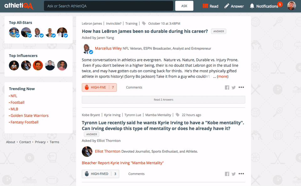This screenshot has width=301, height=186.
Task: Click the Ask or Search AthletiQA field
Action: [108, 6]
